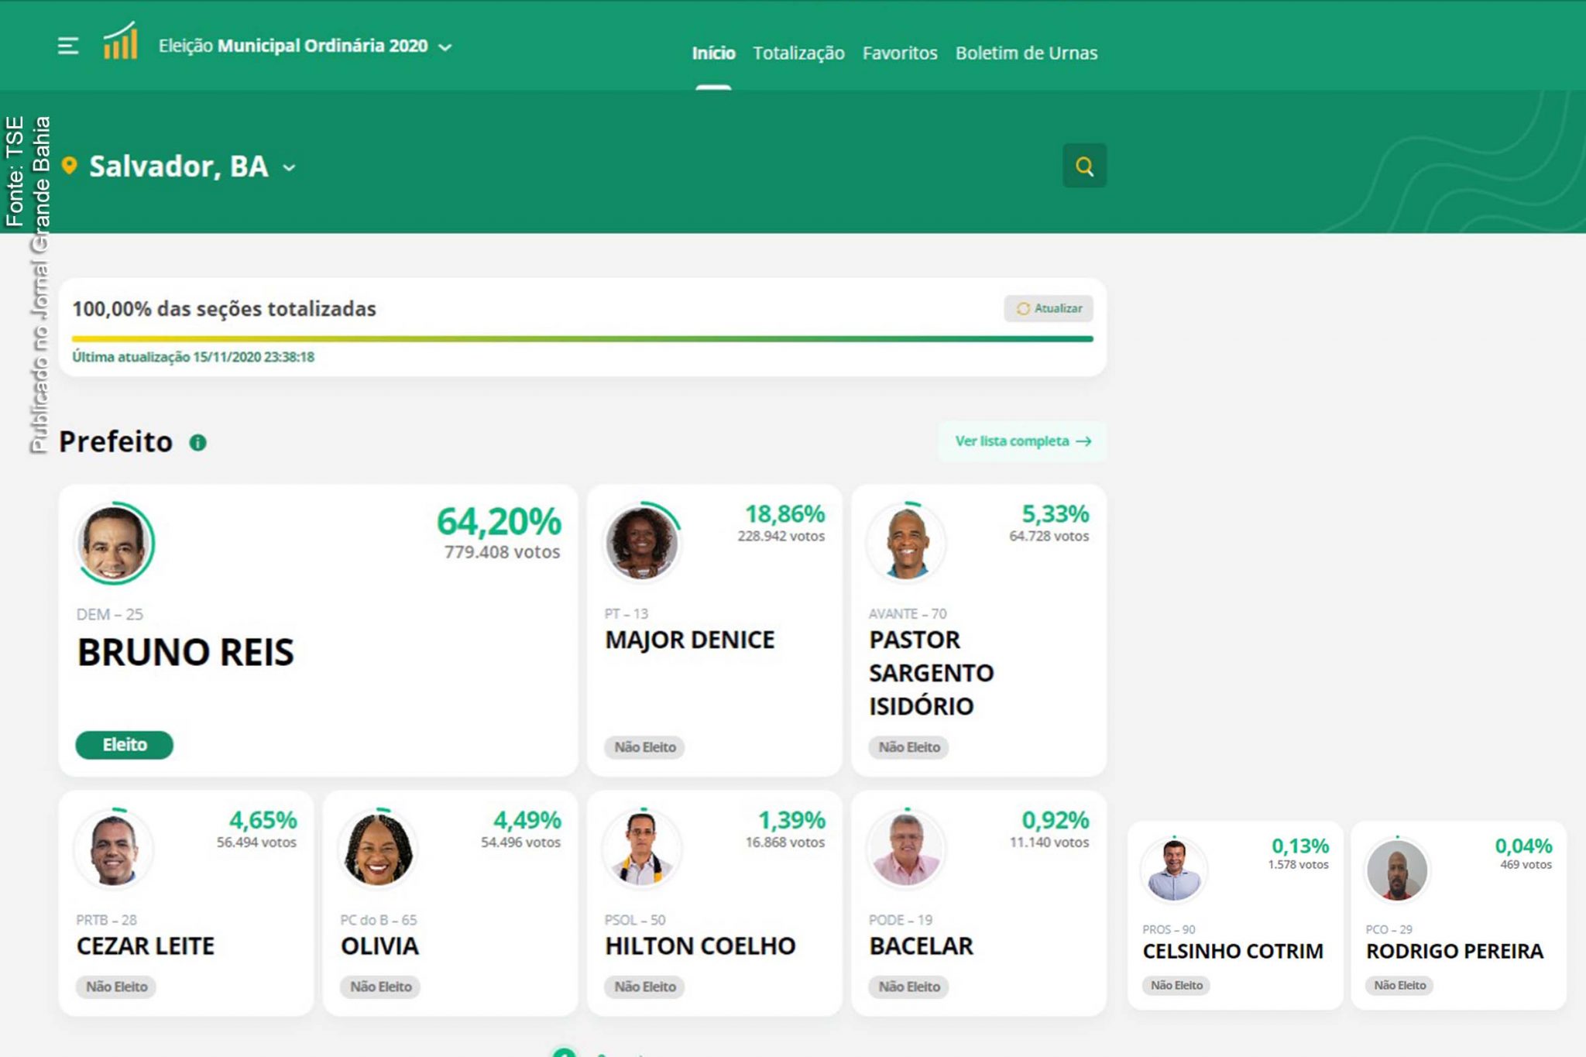Image resolution: width=1586 pixels, height=1057 pixels.
Task: Click the Última atualização timestamp
Action: [194, 357]
